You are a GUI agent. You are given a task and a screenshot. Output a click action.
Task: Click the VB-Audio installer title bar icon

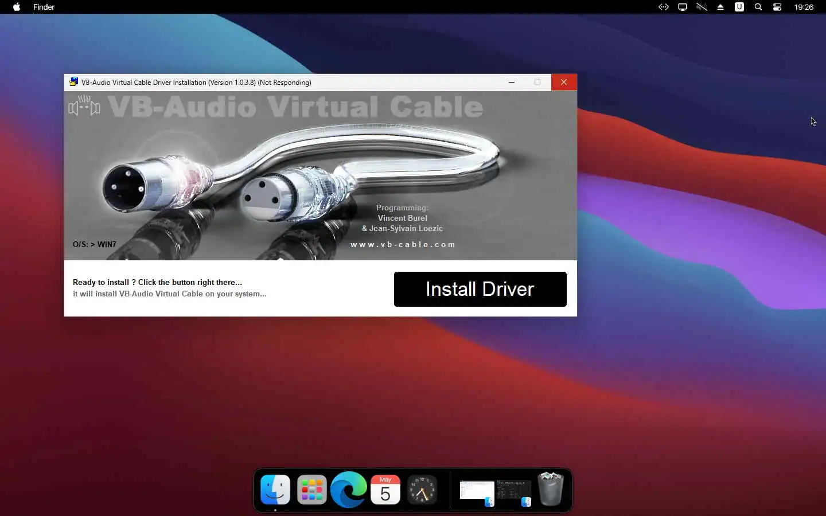[73, 82]
